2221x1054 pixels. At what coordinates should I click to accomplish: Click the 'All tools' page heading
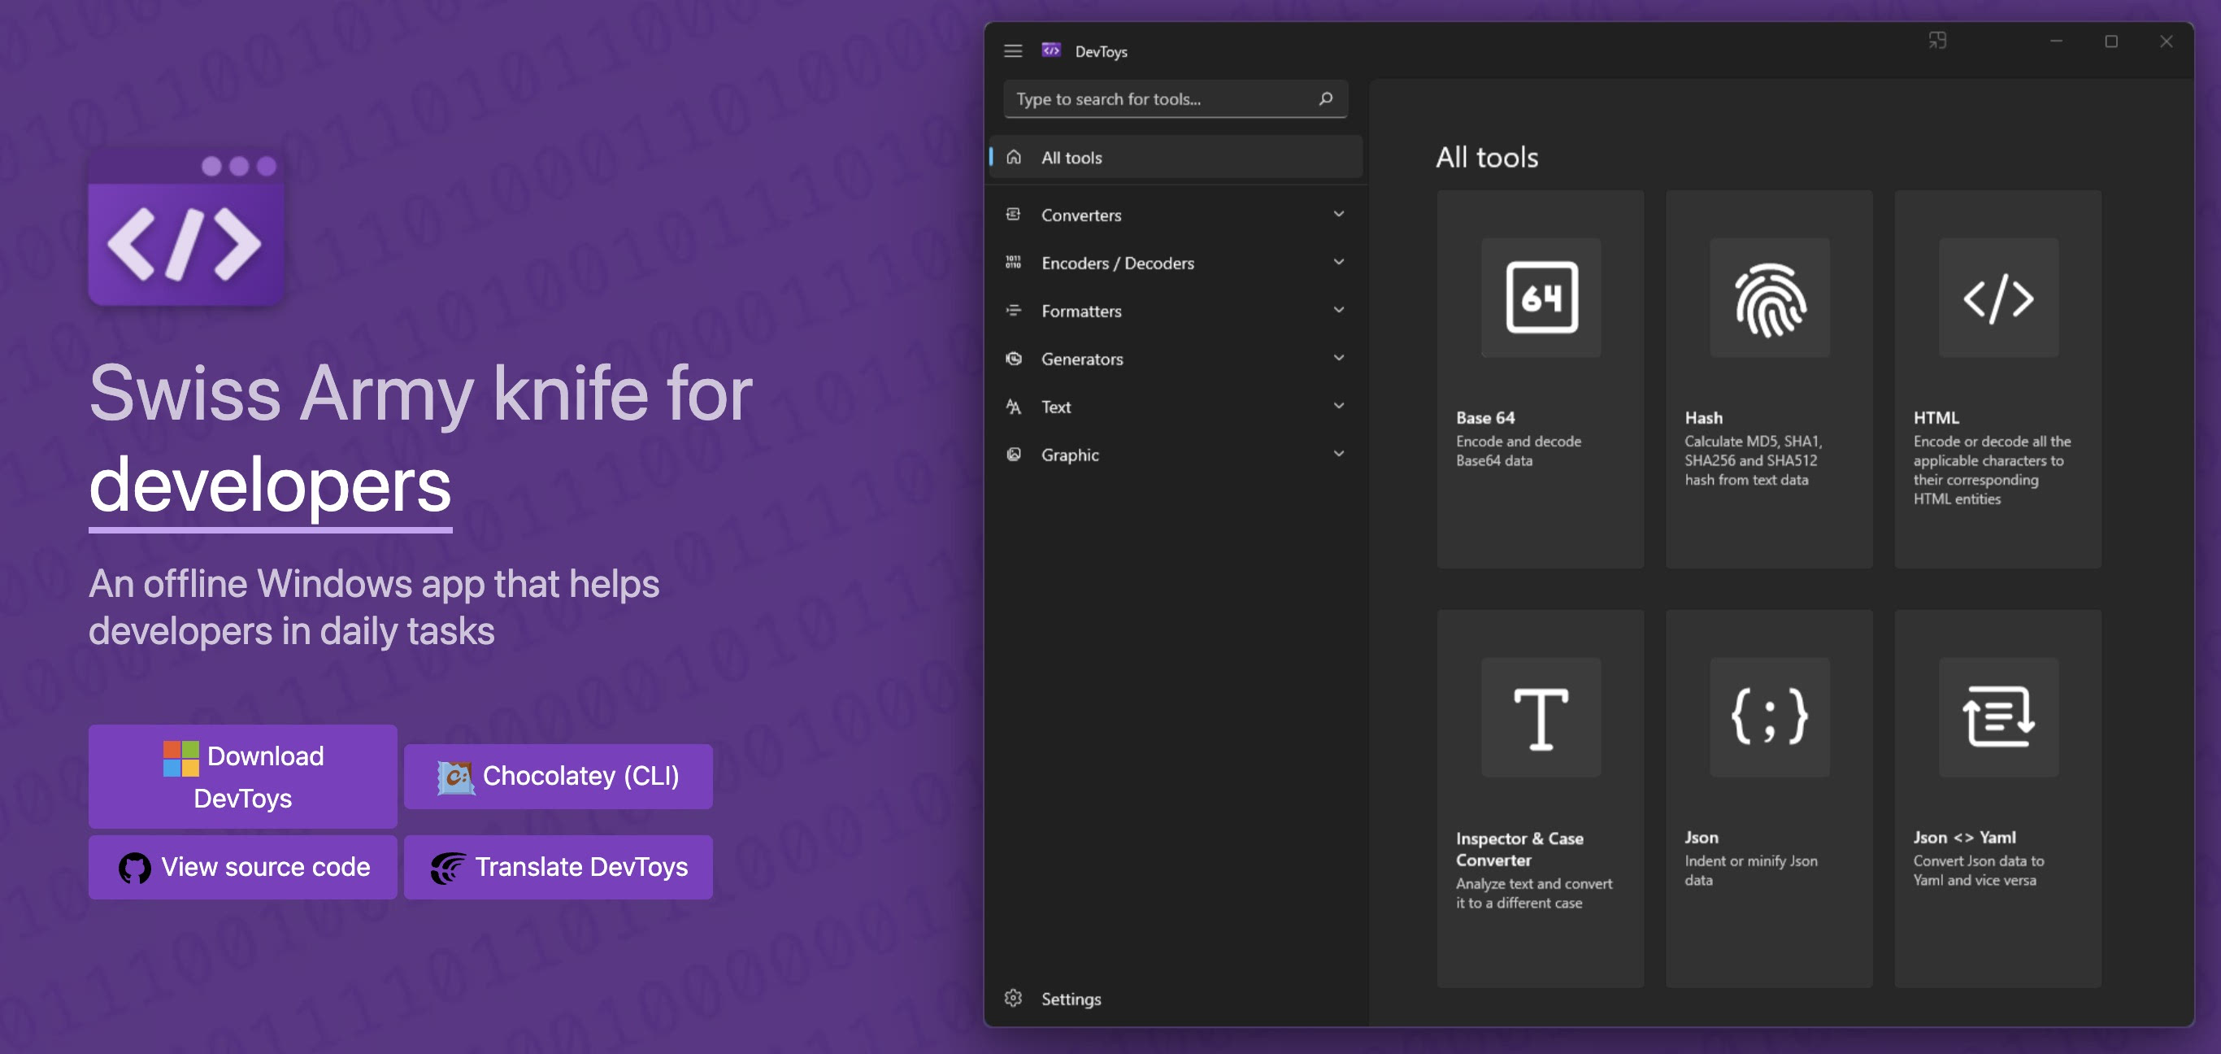click(1486, 157)
